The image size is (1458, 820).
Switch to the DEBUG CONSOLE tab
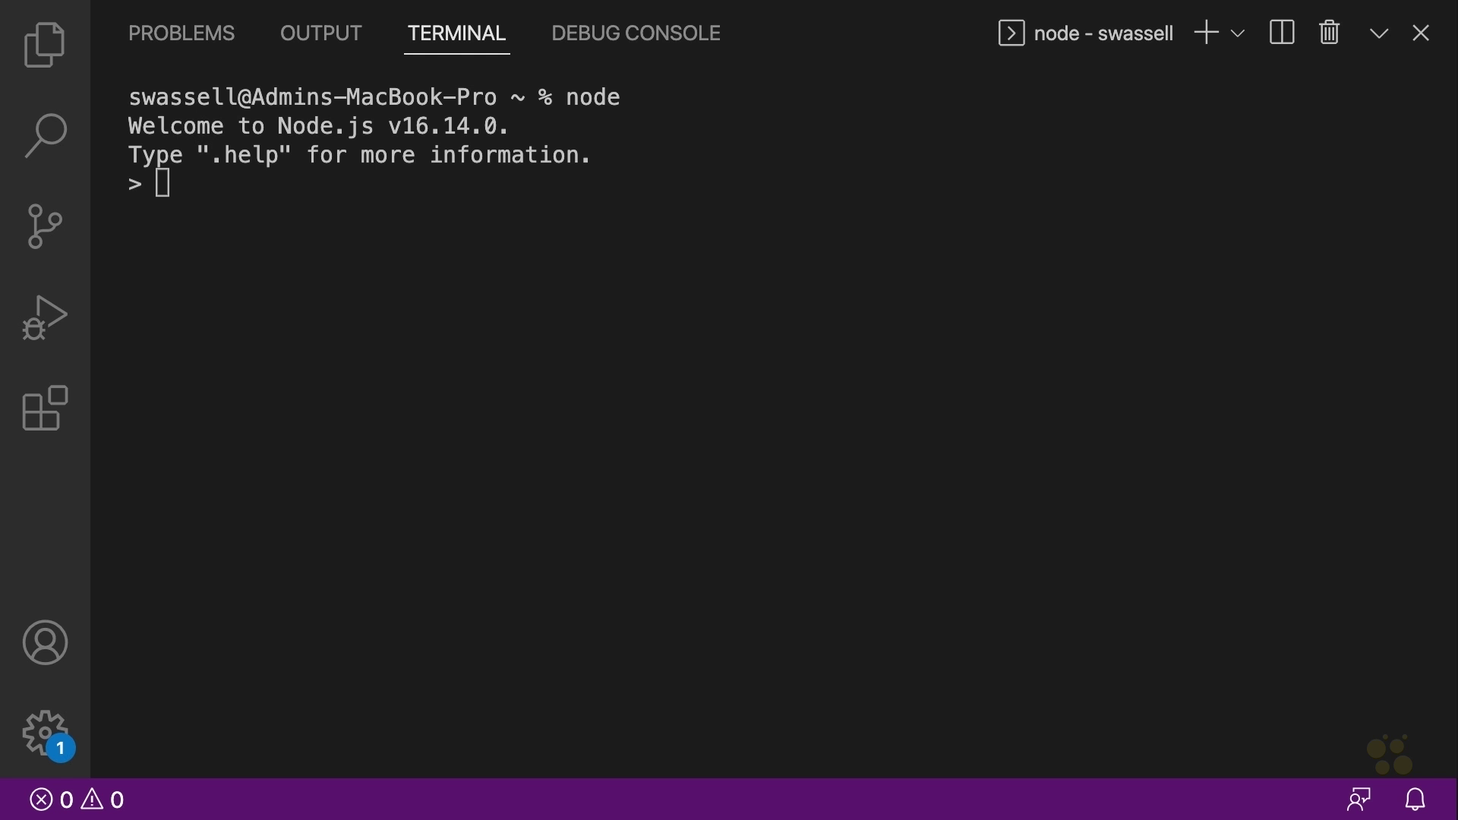coord(636,33)
